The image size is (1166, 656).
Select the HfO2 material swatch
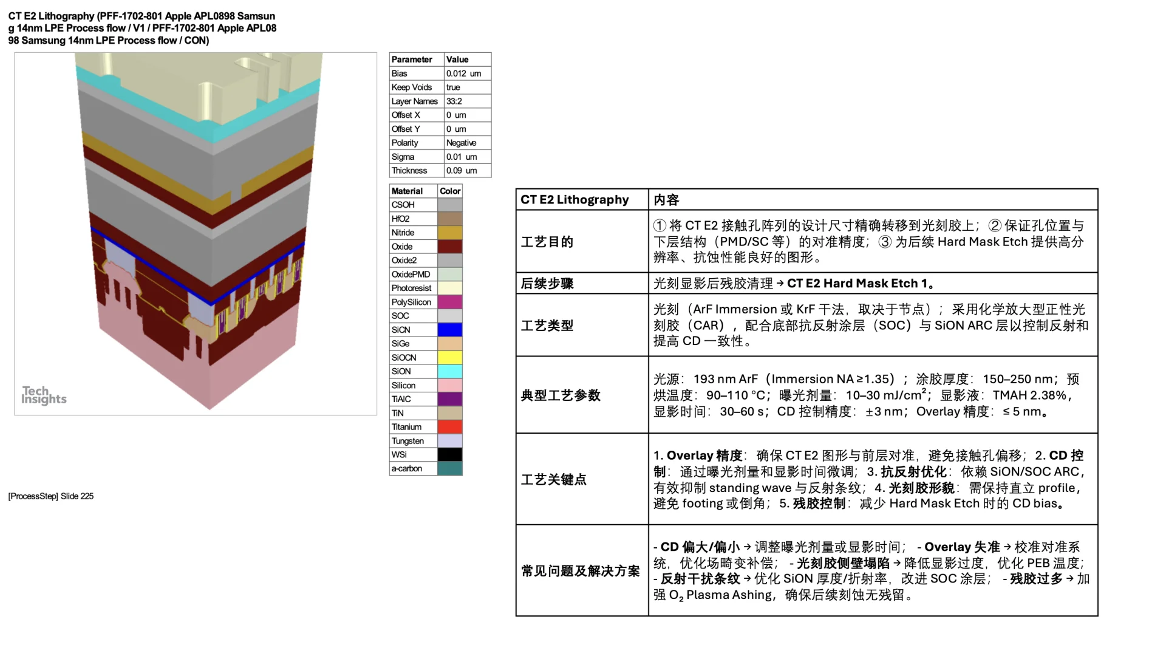449,219
